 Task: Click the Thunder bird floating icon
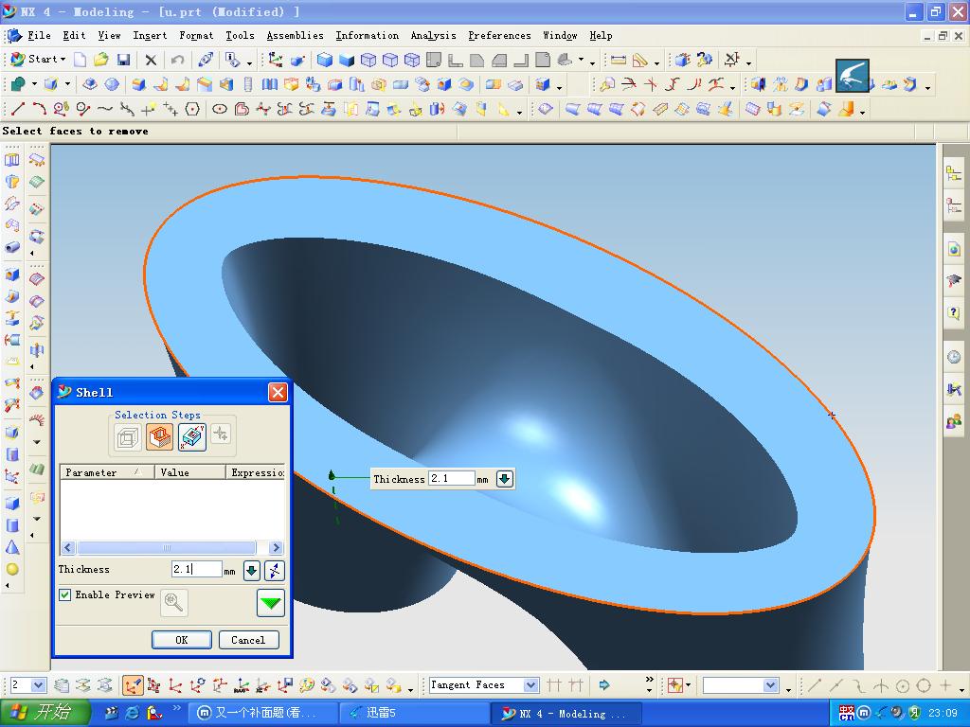point(853,76)
